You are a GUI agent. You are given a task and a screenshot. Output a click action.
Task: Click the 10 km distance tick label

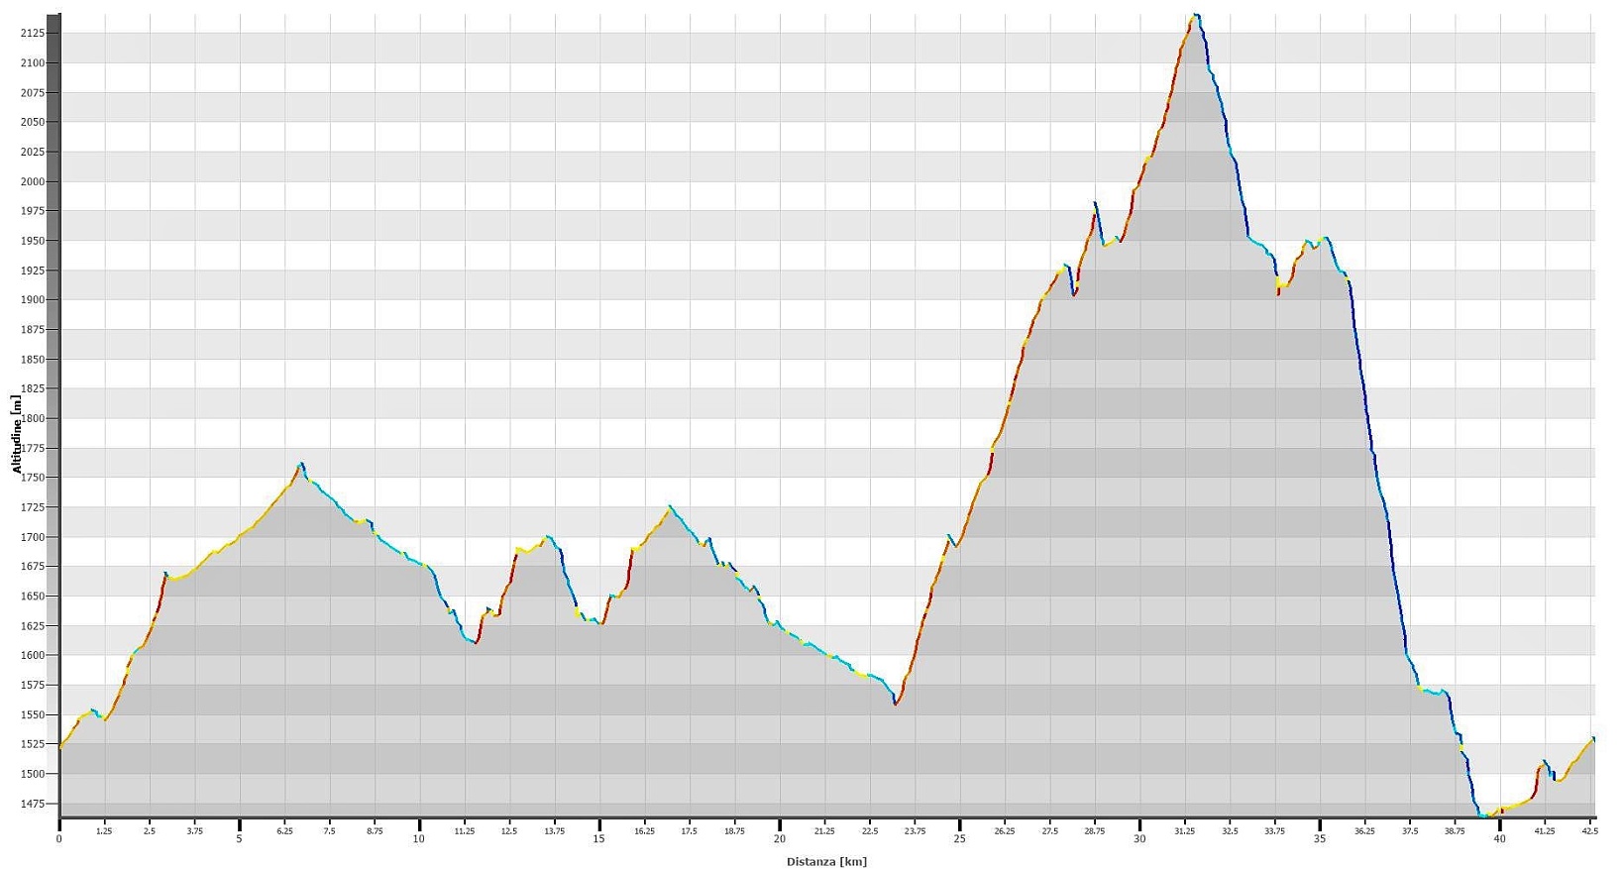click(x=419, y=838)
